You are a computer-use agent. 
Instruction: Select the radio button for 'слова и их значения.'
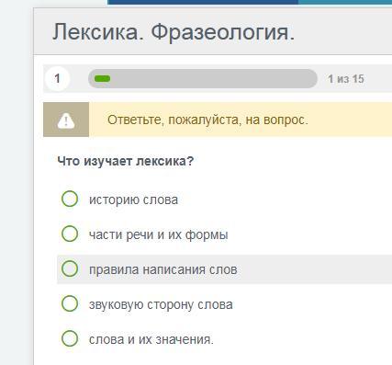tap(70, 338)
